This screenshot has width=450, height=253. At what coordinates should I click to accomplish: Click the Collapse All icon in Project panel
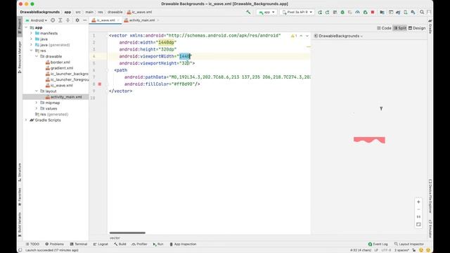[67, 20]
